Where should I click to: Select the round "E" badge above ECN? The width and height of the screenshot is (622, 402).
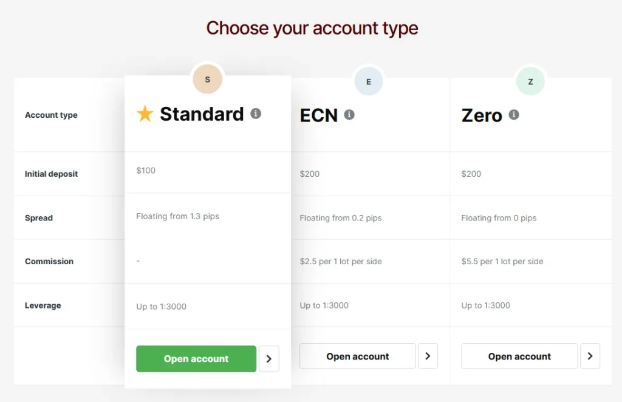[369, 81]
